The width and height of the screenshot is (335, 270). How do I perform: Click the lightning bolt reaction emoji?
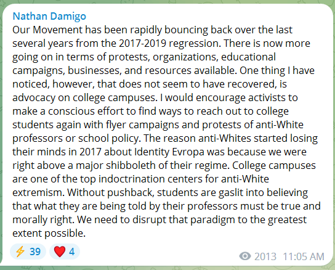pos(20,252)
